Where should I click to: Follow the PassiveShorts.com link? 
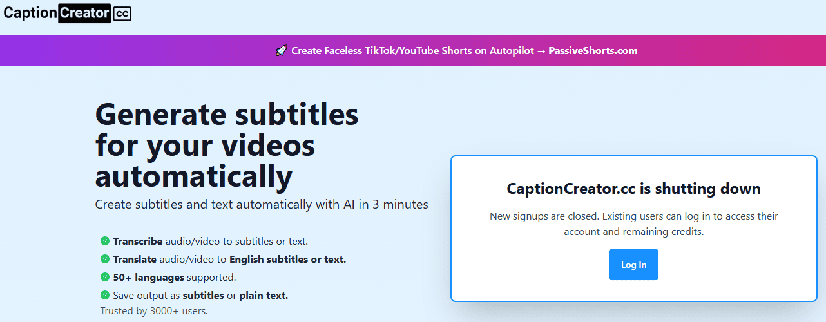pos(593,50)
